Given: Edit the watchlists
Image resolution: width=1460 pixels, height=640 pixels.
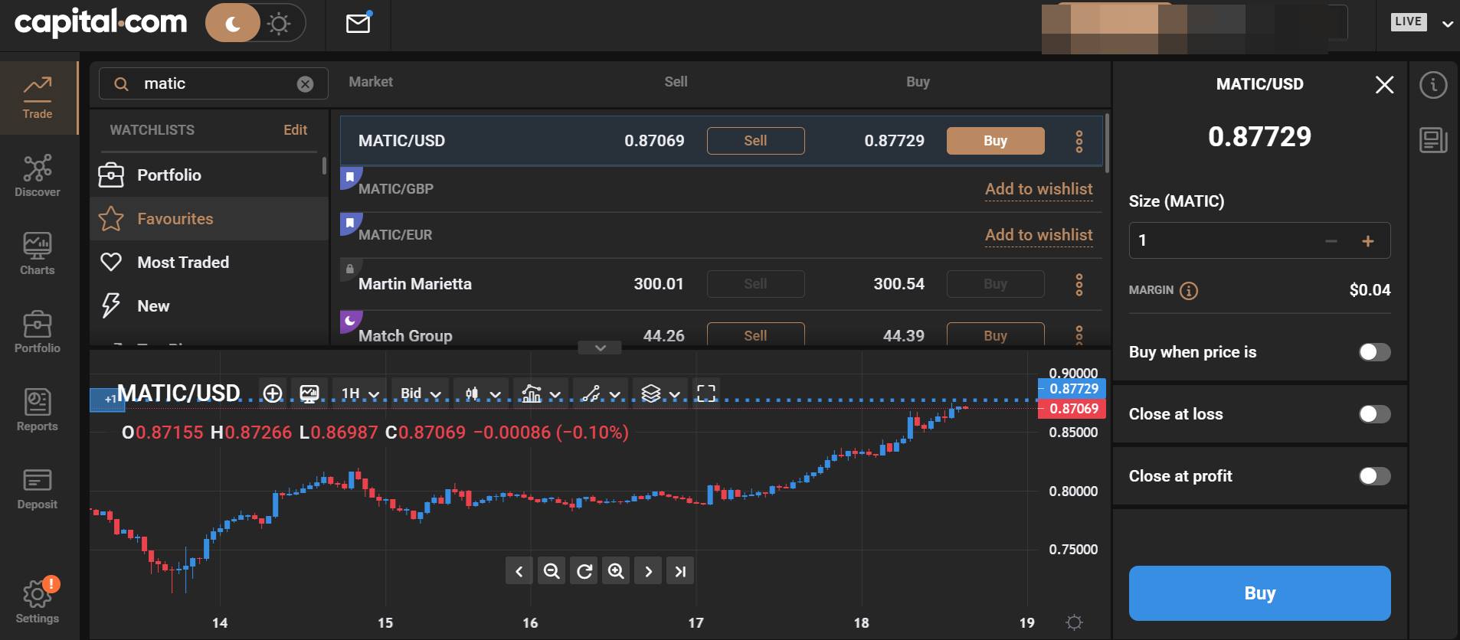Looking at the screenshot, I should pyautogui.click(x=295, y=130).
